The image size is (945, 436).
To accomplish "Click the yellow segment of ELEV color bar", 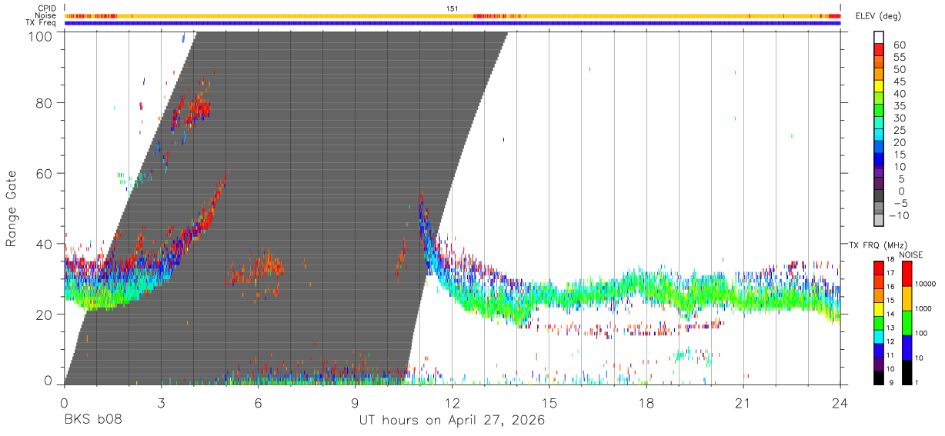I will pos(880,86).
